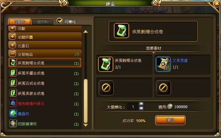Increase the 大量煉化 quantity with up arrow
The image size is (221, 138).
pos(141,104)
